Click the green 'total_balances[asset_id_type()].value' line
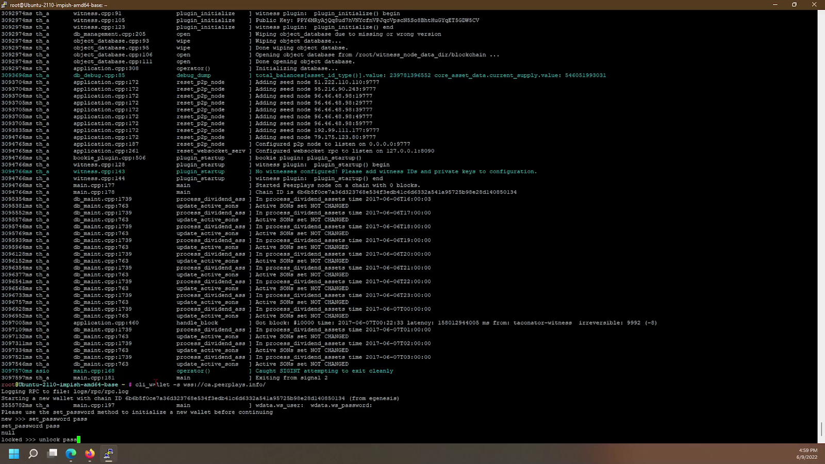The height and width of the screenshot is (464, 825). 431,75
